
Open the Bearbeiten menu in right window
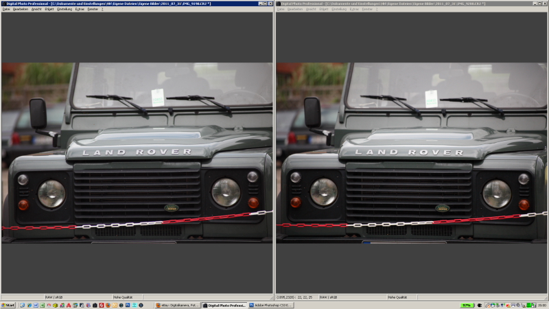[295, 9]
